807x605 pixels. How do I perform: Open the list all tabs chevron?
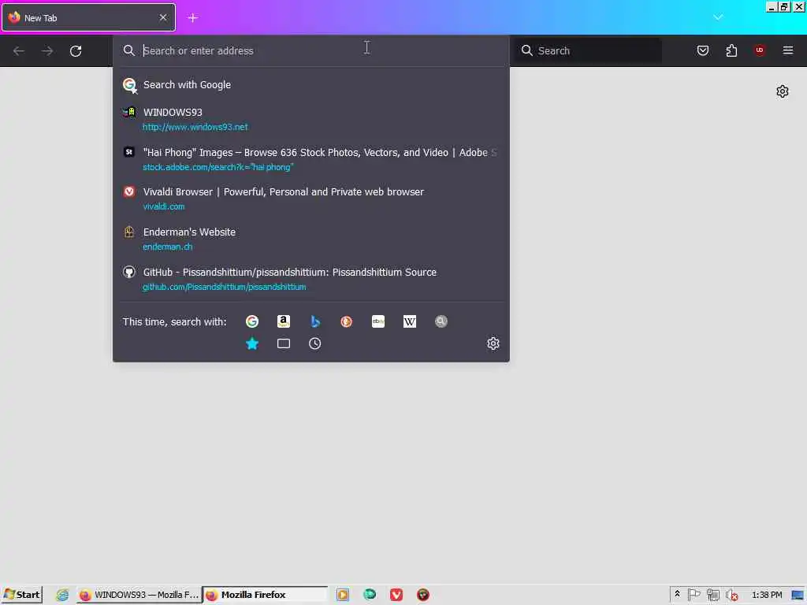coord(718,17)
